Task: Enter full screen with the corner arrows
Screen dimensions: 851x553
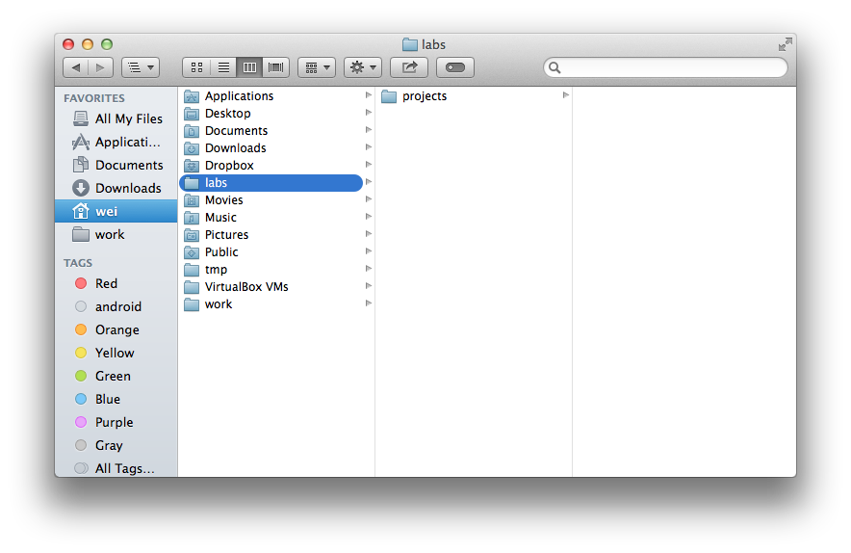Action: click(x=785, y=44)
